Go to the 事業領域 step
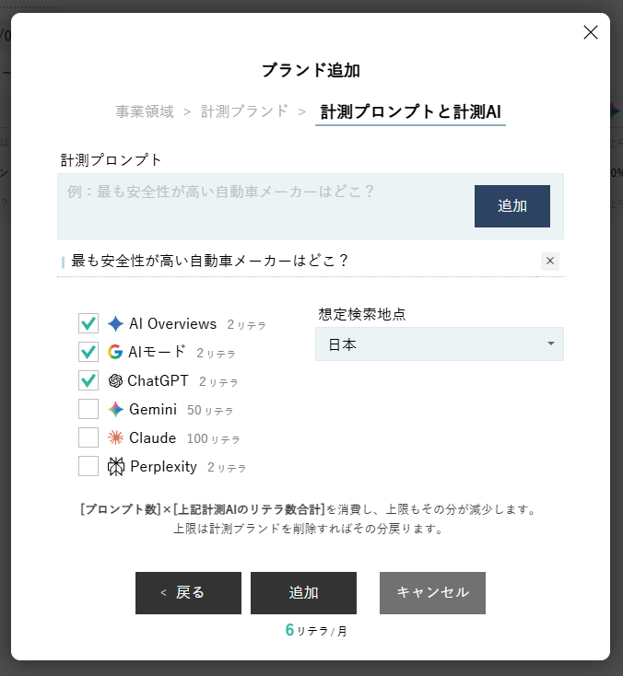Viewport: 623px width, 676px height. click(x=145, y=111)
